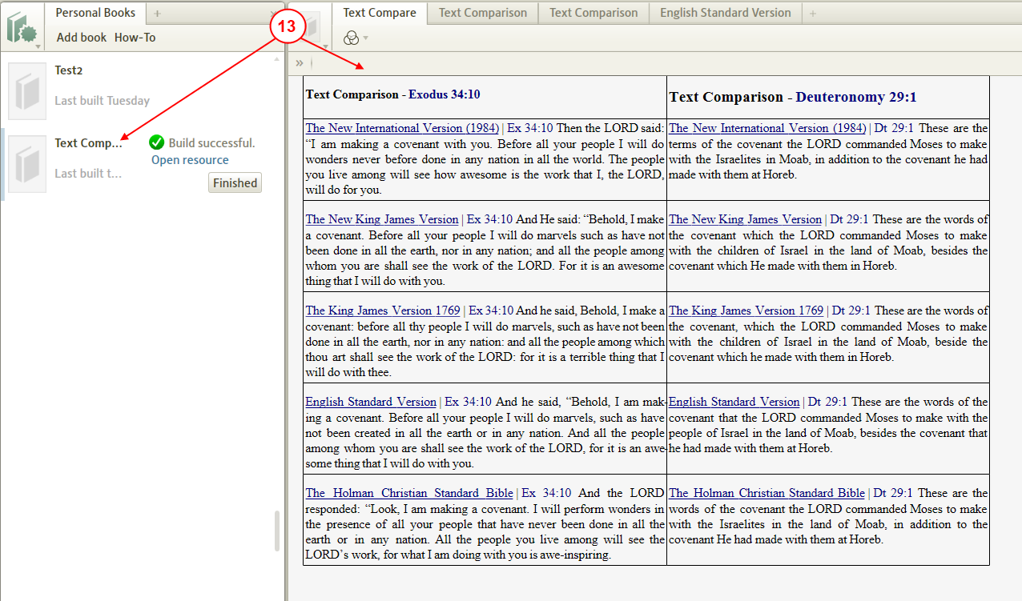This screenshot has width=1022, height=601.
Task: Switch to the English Standard Version tab
Action: tap(725, 13)
